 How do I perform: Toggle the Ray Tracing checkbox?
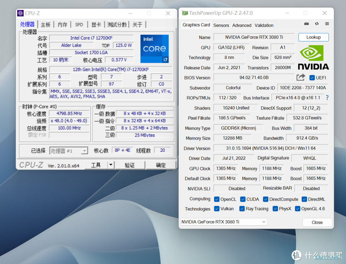(x=242, y=209)
